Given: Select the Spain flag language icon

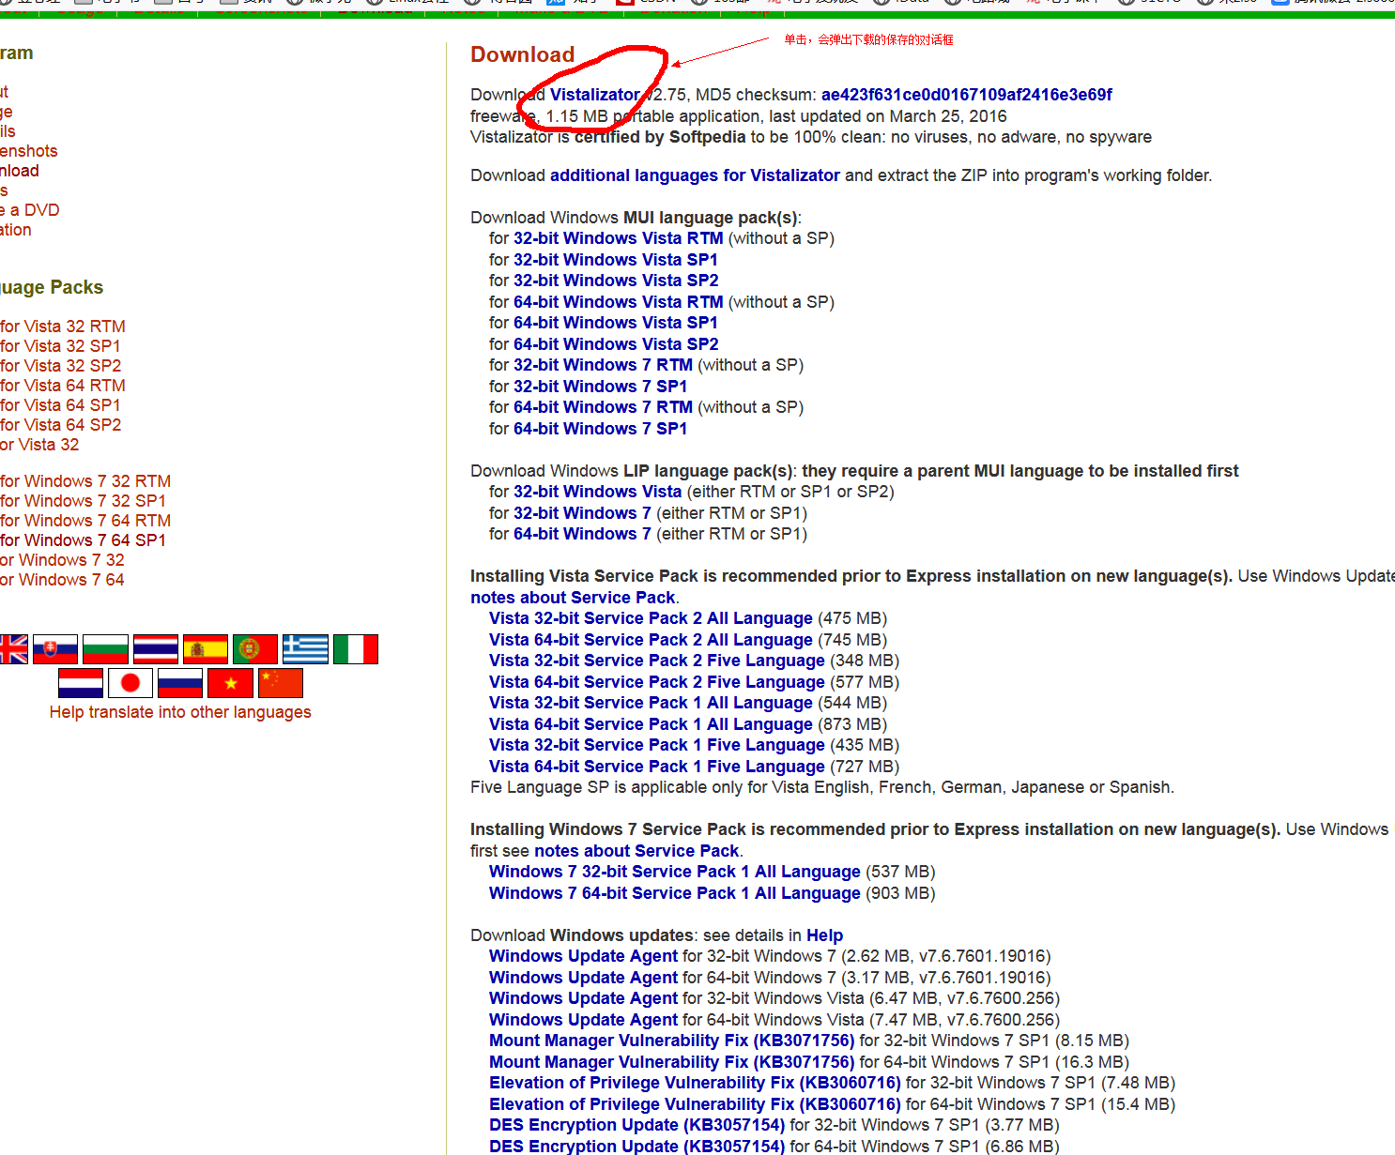Looking at the screenshot, I should (x=206, y=649).
